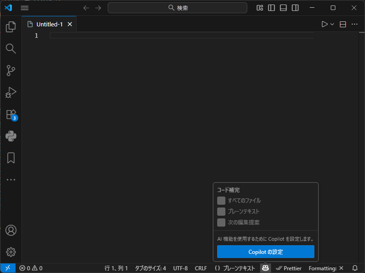
Task: Open remote window from blue status icon
Action: (8, 268)
